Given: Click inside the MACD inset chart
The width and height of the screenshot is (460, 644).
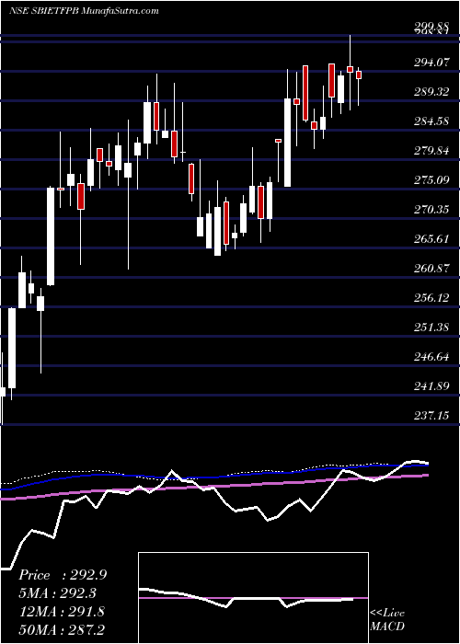Looking at the screenshot, I should tap(253, 598).
